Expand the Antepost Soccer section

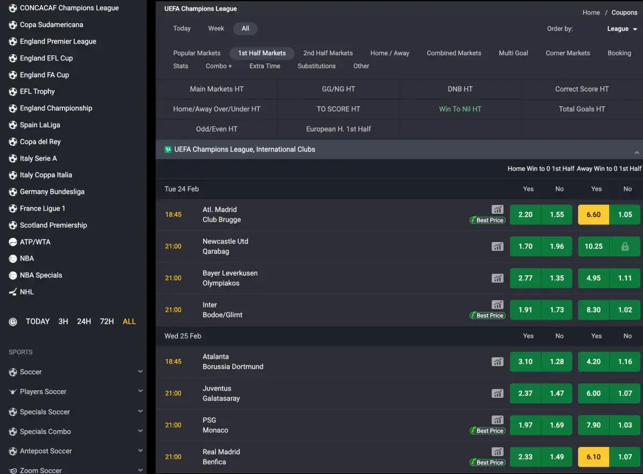140,451
